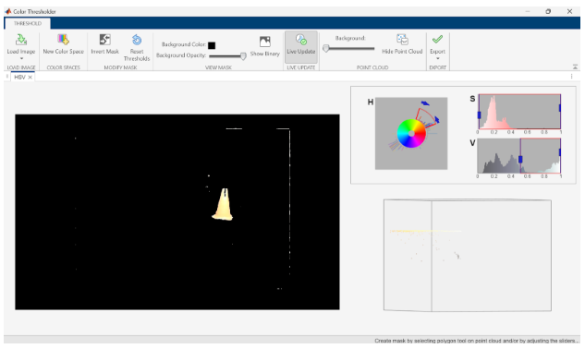Screen dimensions: 585x349
Task: Click the S histogram left blue handle
Action: [479, 115]
